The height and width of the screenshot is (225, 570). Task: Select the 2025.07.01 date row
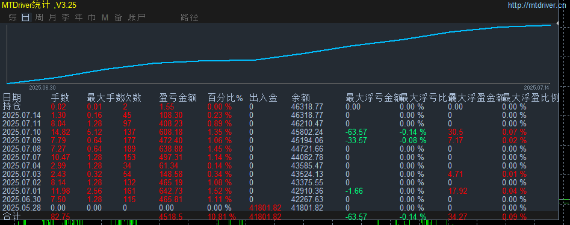[22, 191]
